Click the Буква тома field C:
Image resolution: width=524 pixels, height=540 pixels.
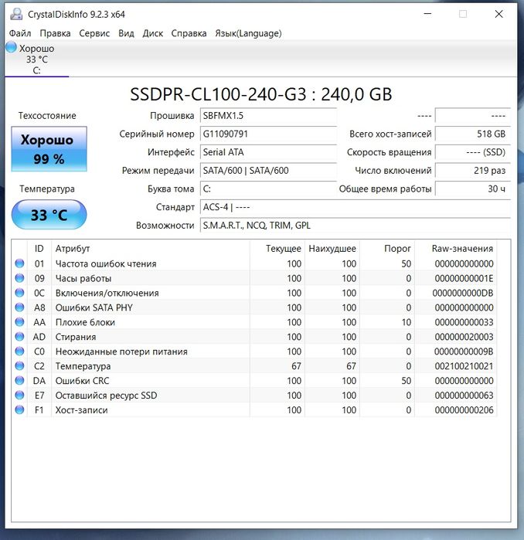click(268, 188)
